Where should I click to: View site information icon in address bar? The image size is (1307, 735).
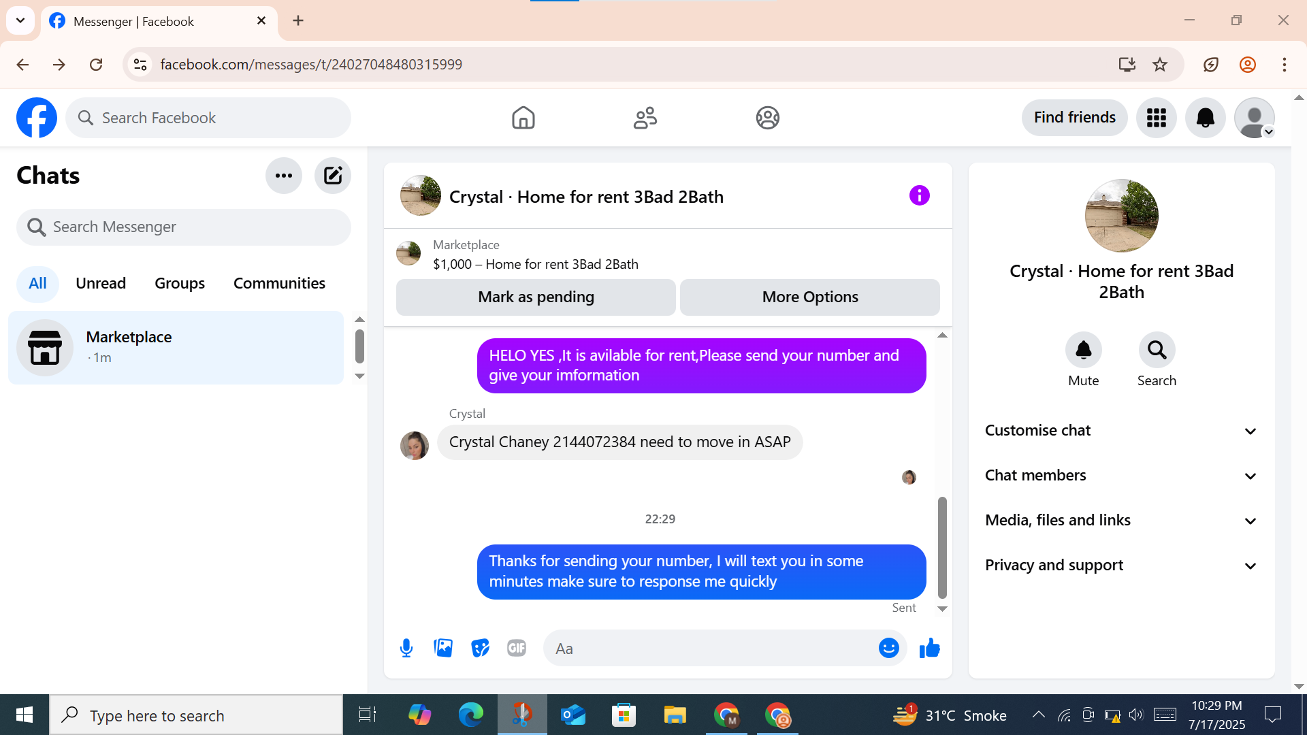140,65
